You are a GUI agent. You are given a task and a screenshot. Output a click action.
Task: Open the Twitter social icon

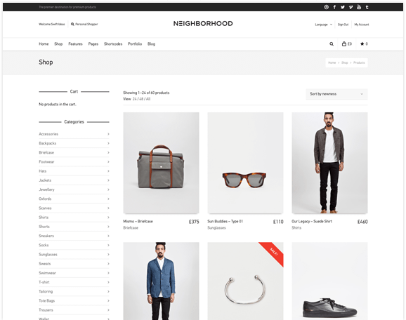tap(342, 7)
